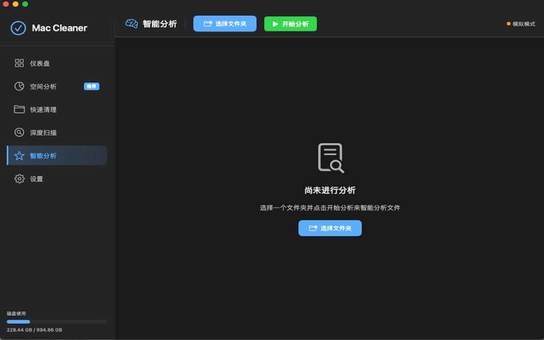The image size is (544, 340).
Task: Click the clock icon beside 空间分析
Action: click(19, 86)
